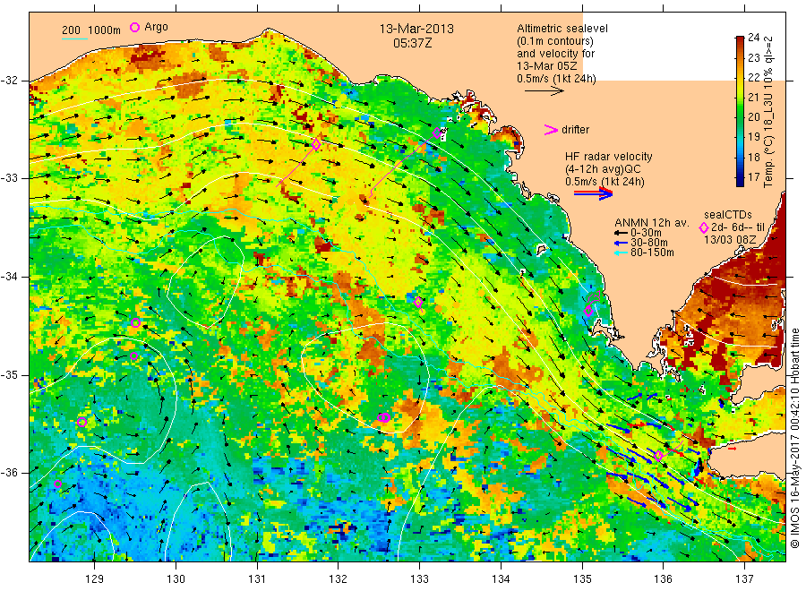Select the small Argo marker near 129.5E, 34.8S

tap(133, 355)
